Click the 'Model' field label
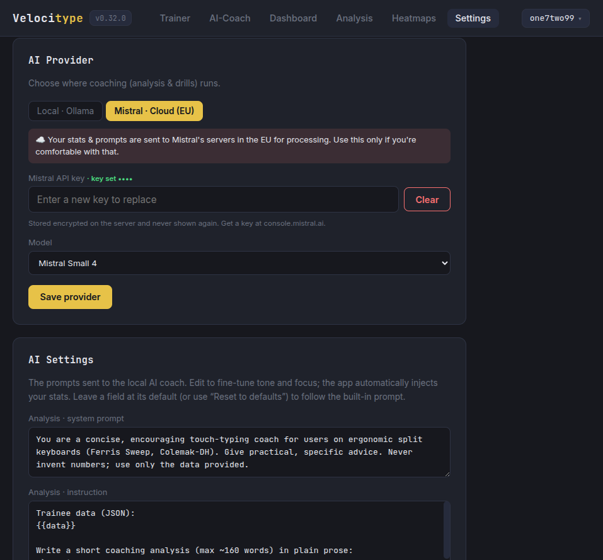Image resolution: width=603 pixels, height=560 pixels. (40, 242)
